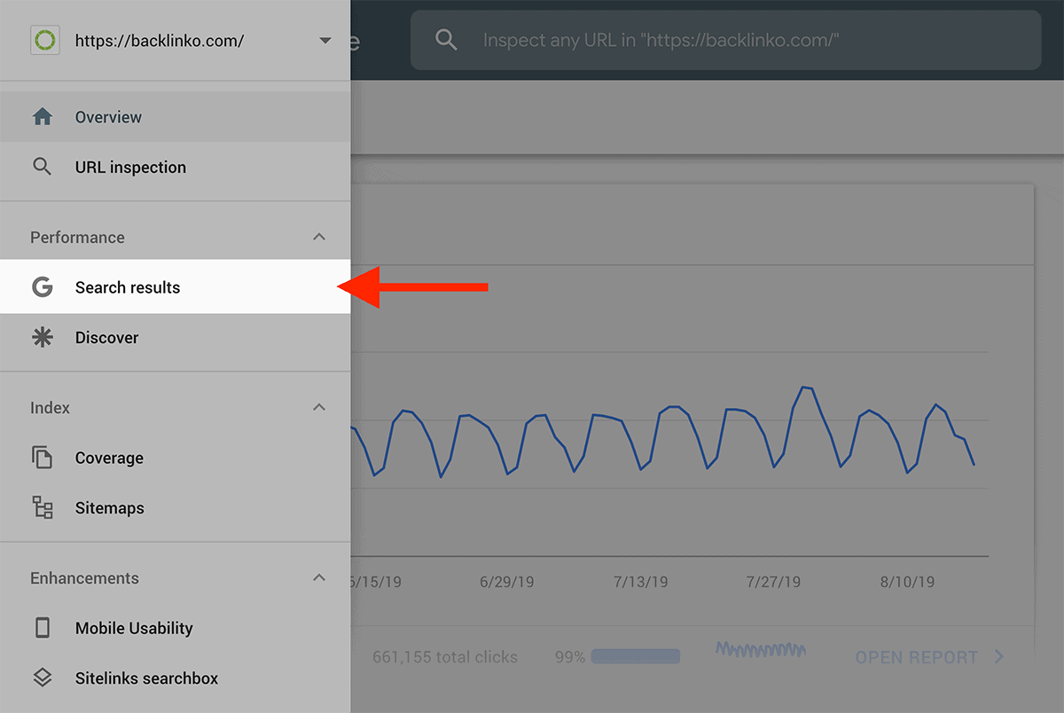Click the Sitelinks searchbox layers icon

pyautogui.click(x=42, y=678)
